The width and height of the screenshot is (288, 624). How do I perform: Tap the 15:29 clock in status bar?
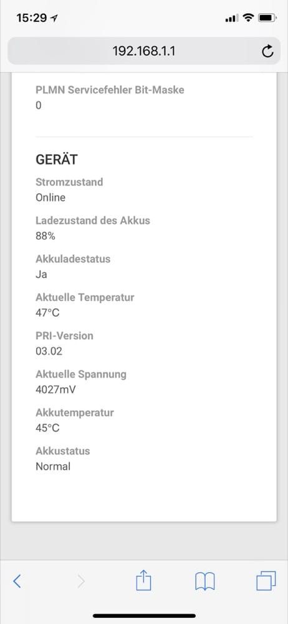pyautogui.click(x=32, y=18)
